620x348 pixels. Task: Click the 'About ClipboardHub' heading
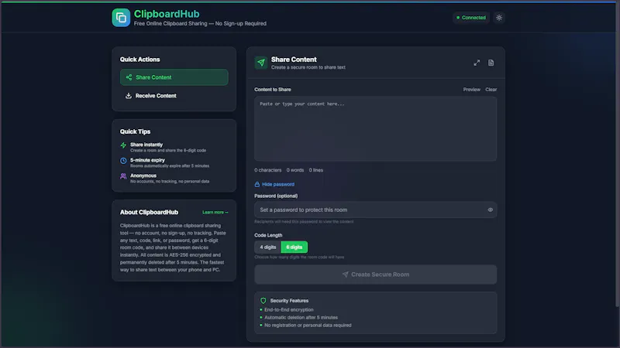pos(149,212)
